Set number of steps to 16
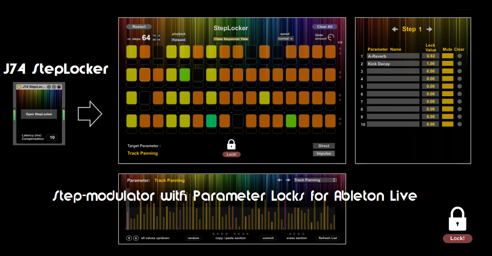The width and height of the screenshot is (492, 256). click(x=154, y=35)
